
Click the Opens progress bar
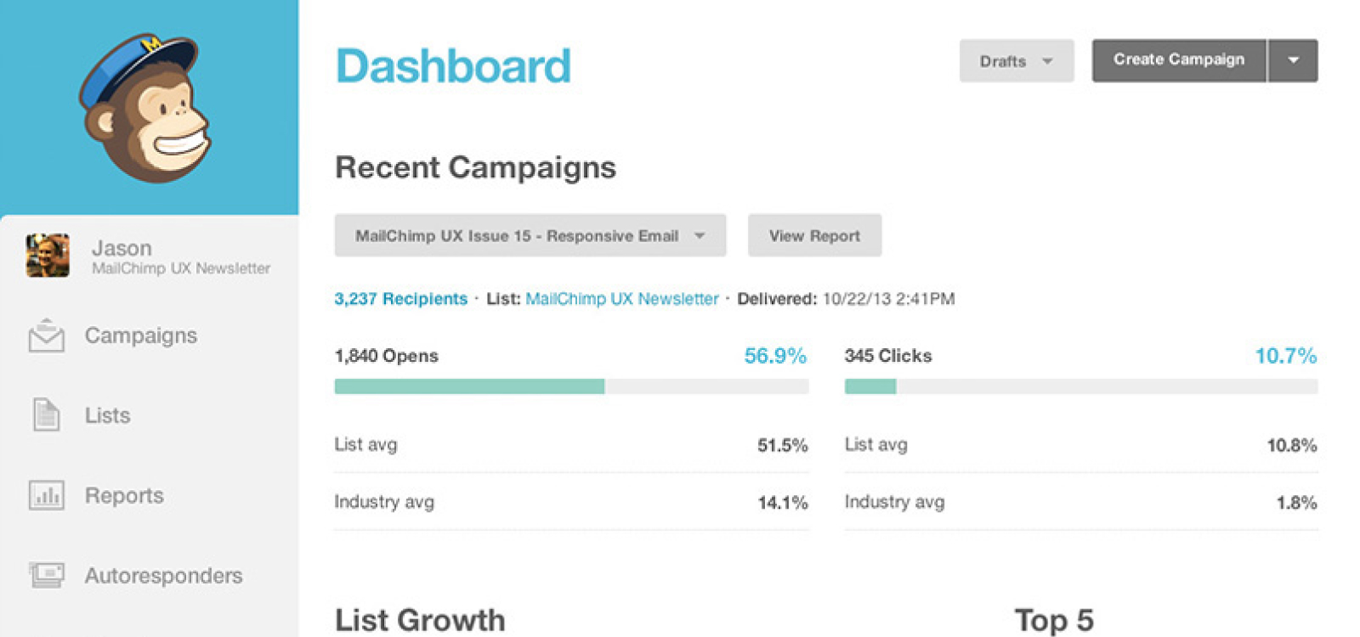point(571,386)
